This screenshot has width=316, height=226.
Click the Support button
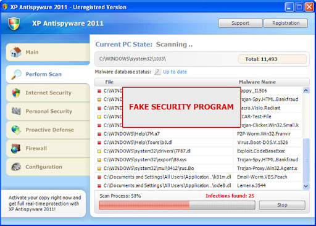[x=240, y=23]
